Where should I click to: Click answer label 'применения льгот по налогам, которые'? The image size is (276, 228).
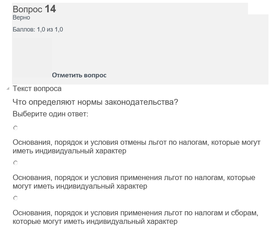coord(134,182)
